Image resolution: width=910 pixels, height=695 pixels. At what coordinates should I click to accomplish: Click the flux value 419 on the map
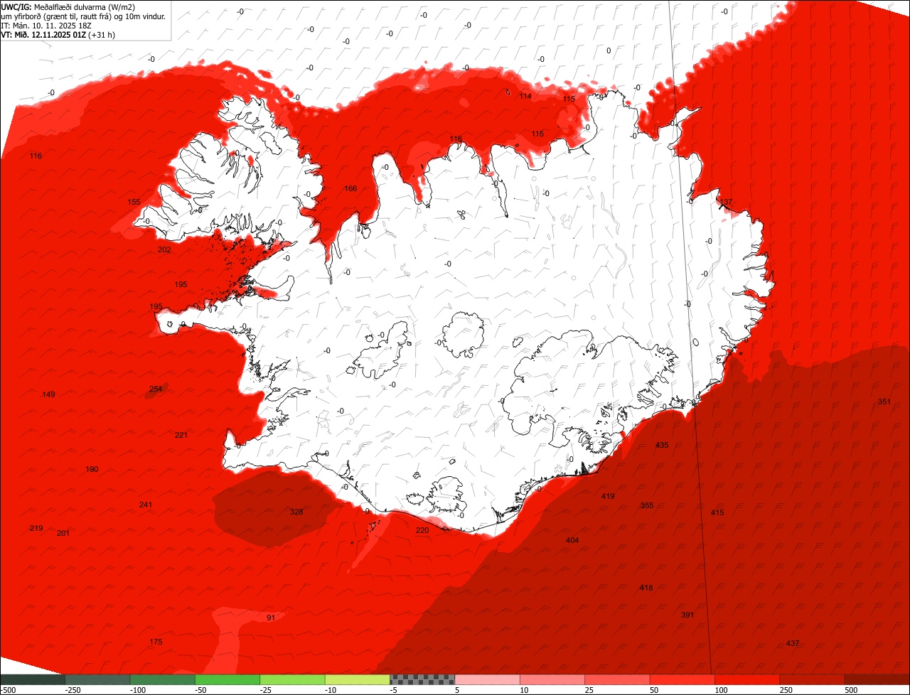[608, 496]
